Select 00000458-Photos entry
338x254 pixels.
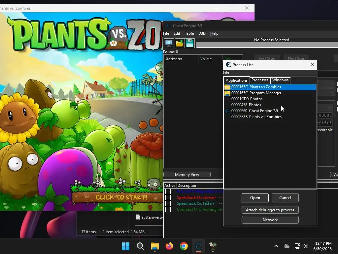[270, 105]
